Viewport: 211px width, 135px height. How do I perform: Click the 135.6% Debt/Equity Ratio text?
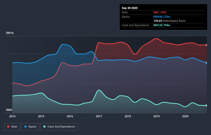tap(169, 21)
